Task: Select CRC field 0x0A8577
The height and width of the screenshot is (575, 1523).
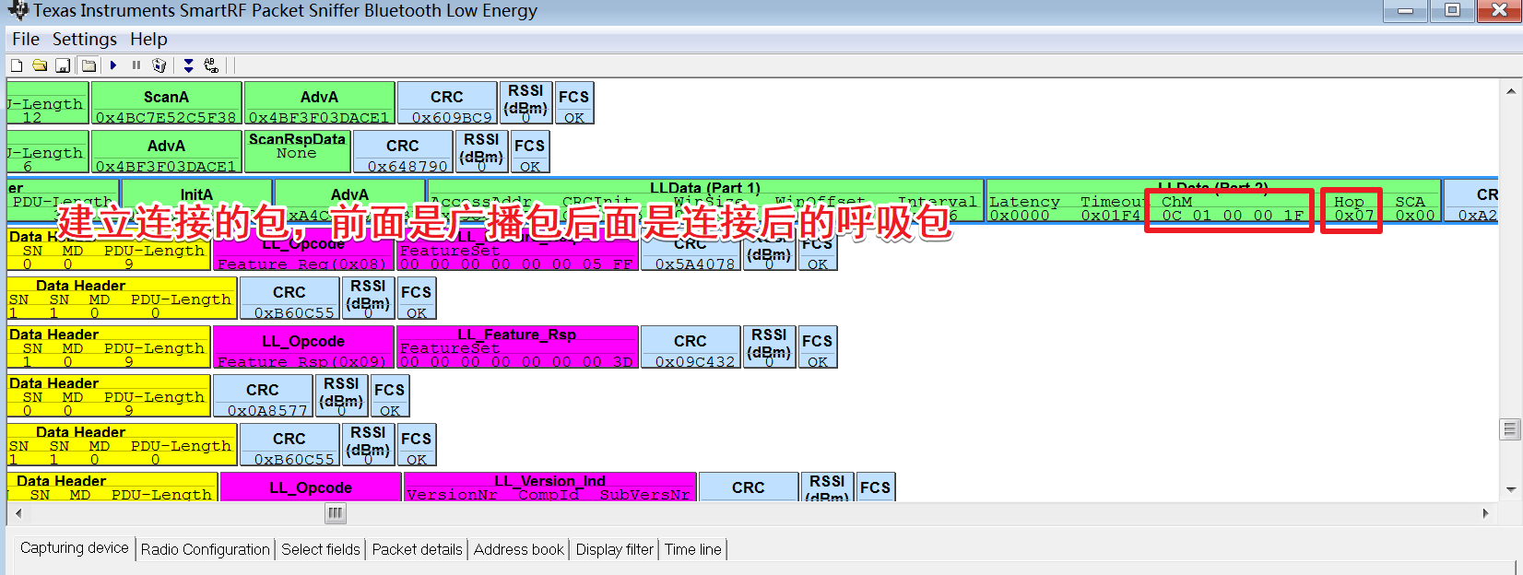Action: (x=263, y=396)
